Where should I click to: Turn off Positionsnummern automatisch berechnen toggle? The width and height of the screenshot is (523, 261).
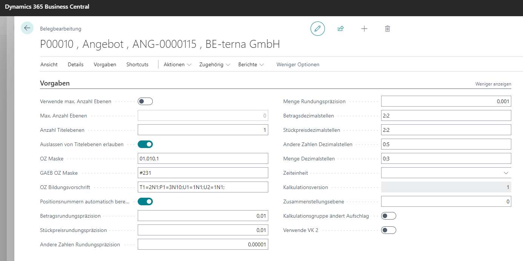[x=145, y=201]
